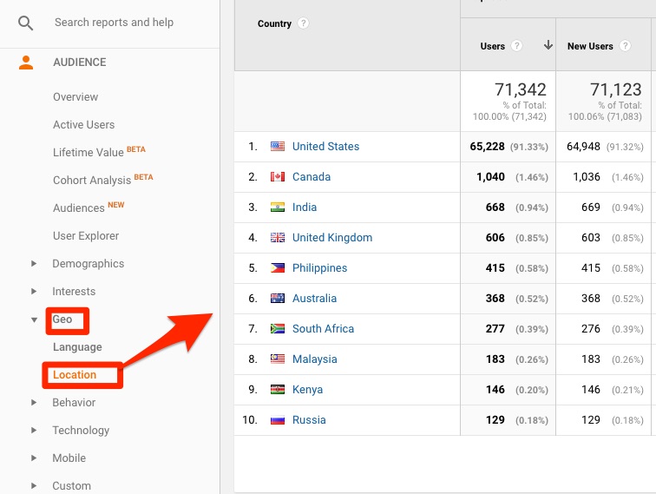Click the 277 South Africa users value
Screen dimensions: 656x494
click(x=495, y=329)
